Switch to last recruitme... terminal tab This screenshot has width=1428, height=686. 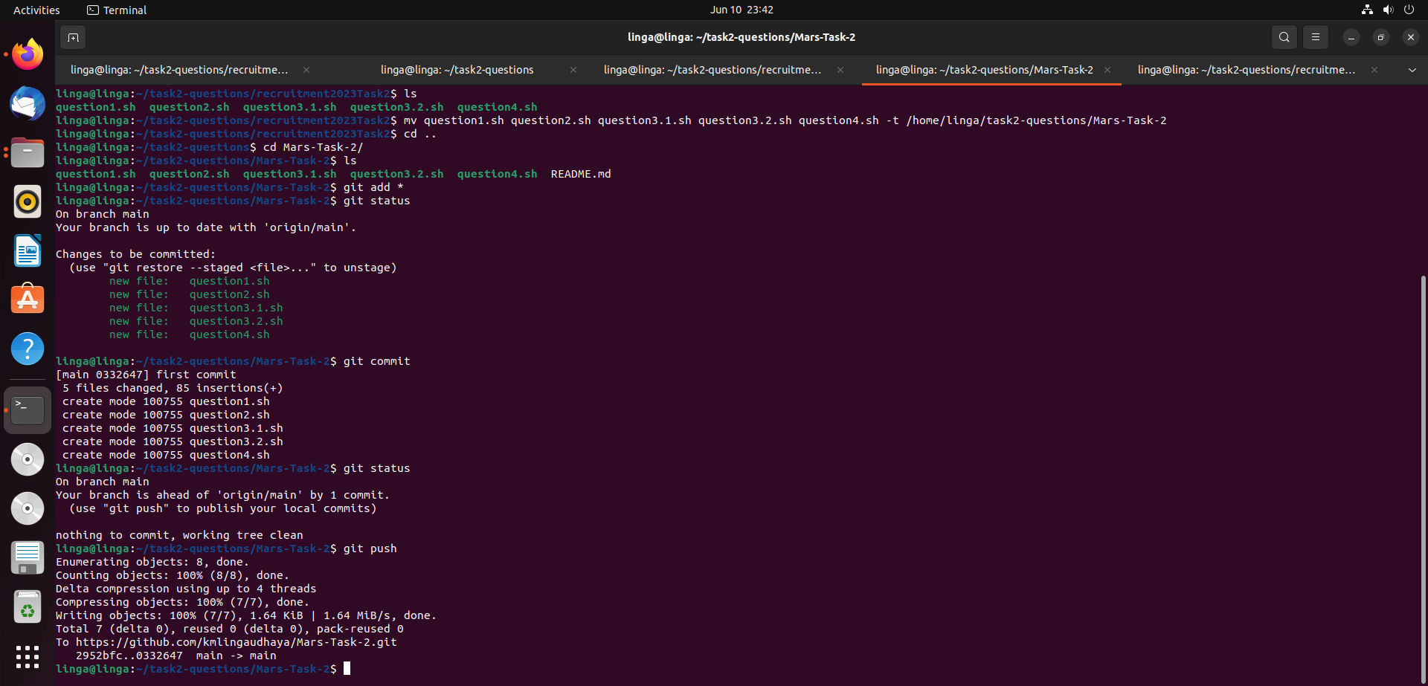click(x=1247, y=70)
